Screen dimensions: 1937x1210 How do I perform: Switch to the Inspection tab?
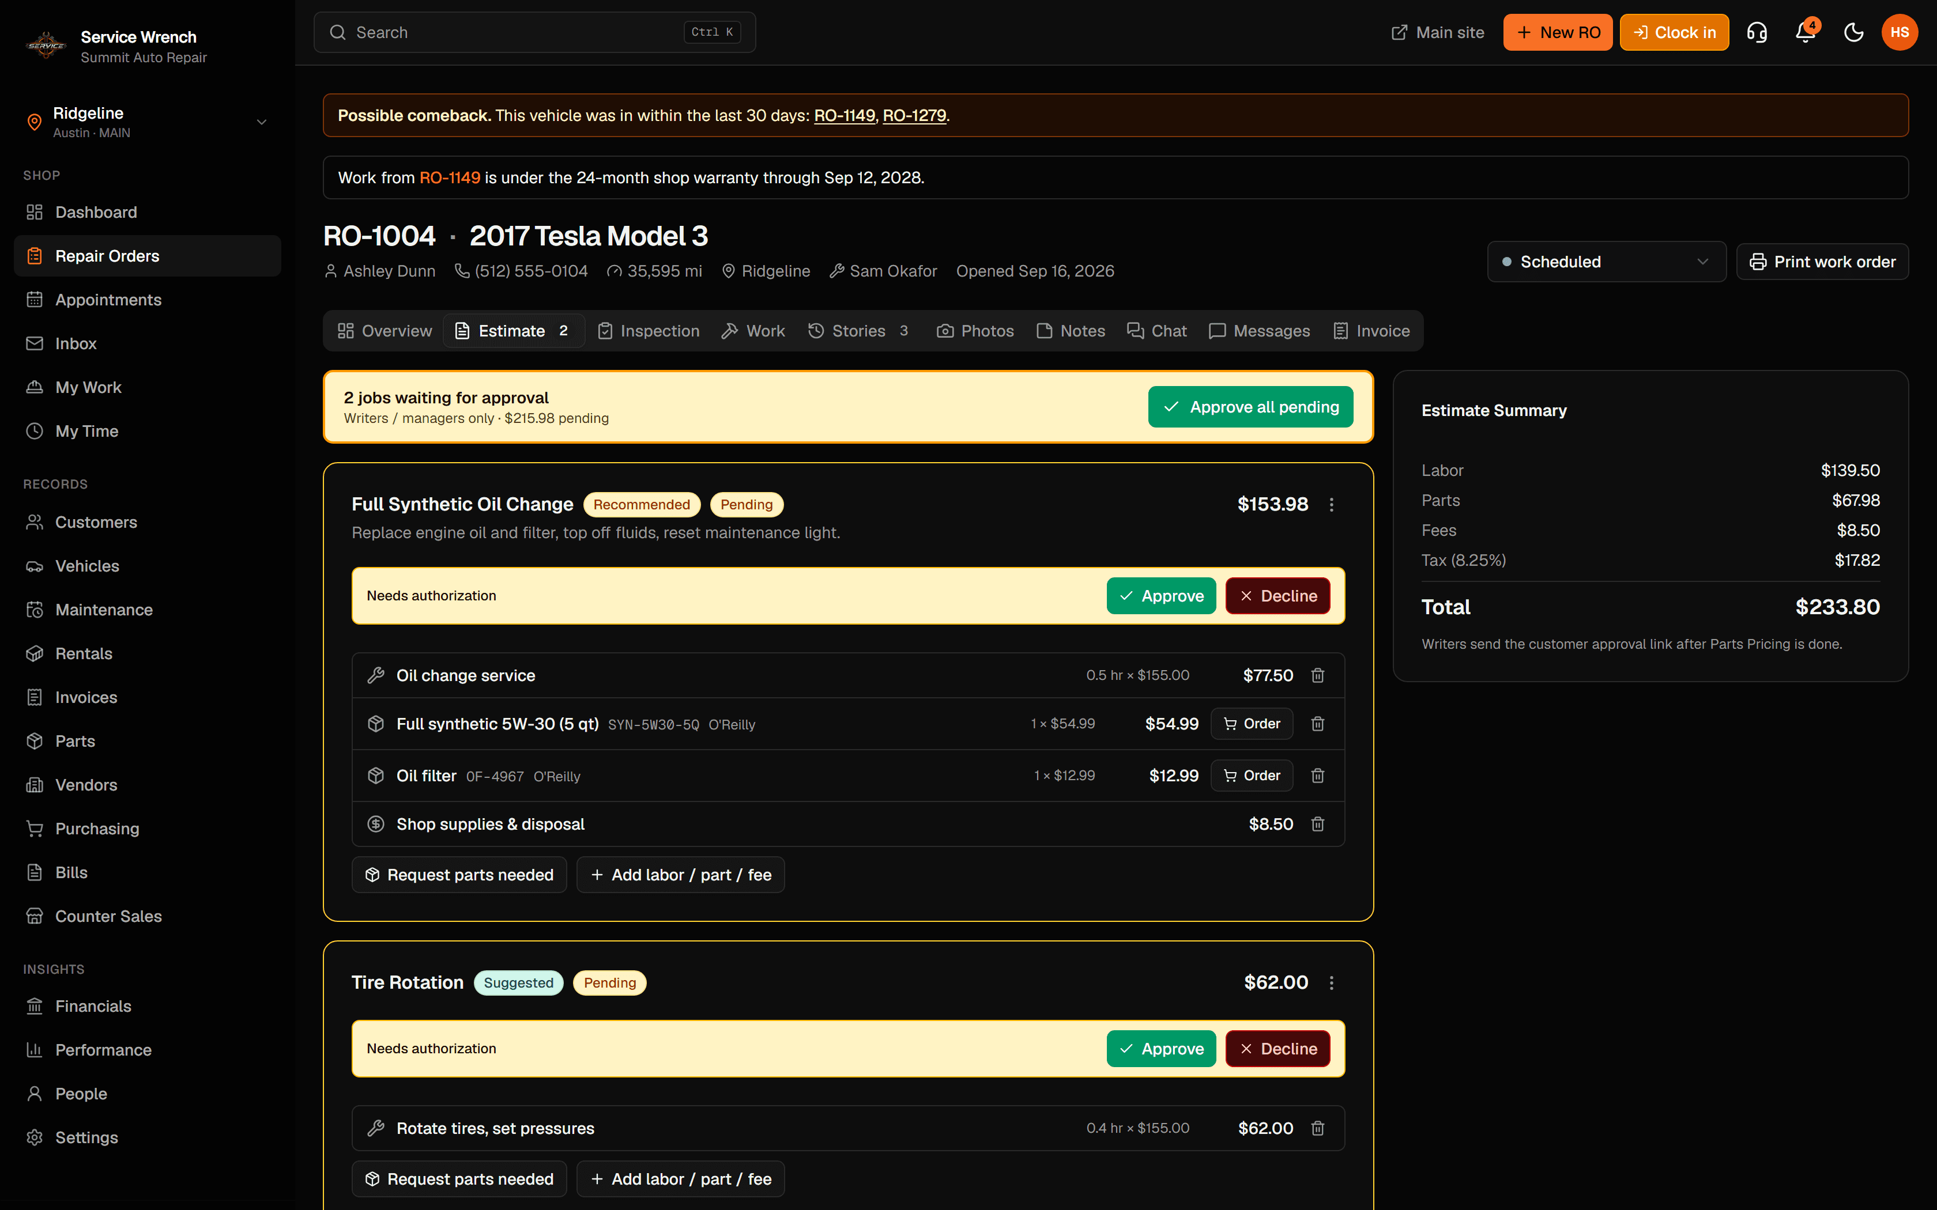click(x=649, y=331)
